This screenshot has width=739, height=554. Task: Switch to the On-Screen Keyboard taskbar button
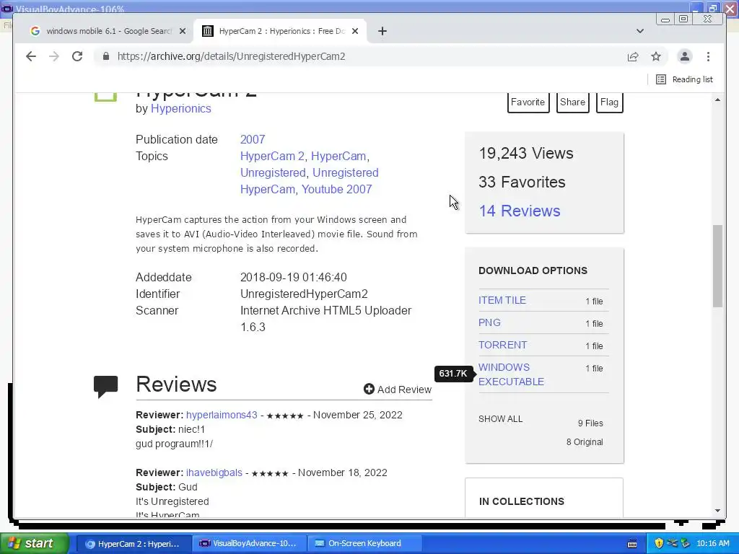364,544
